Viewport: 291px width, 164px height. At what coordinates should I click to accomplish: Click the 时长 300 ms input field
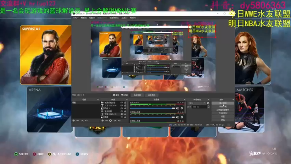200,107
